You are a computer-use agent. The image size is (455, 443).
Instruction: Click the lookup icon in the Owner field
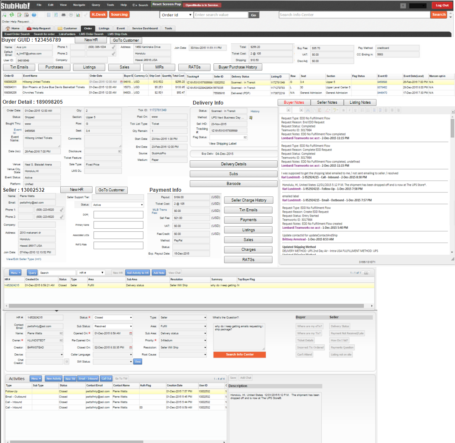pyautogui.click(x=61, y=341)
